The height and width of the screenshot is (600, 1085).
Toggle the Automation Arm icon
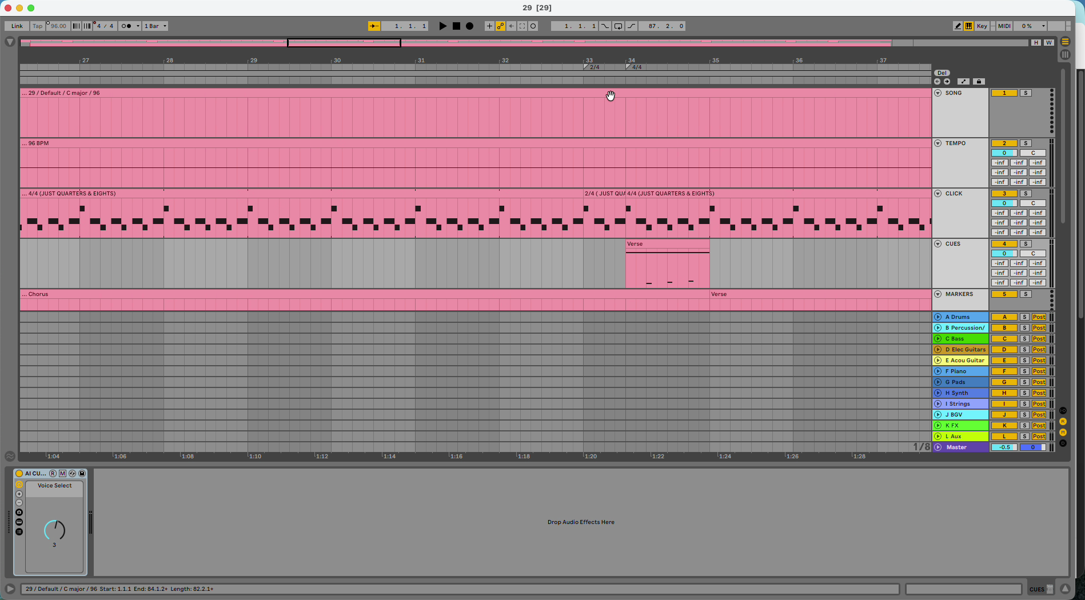(x=500, y=26)
